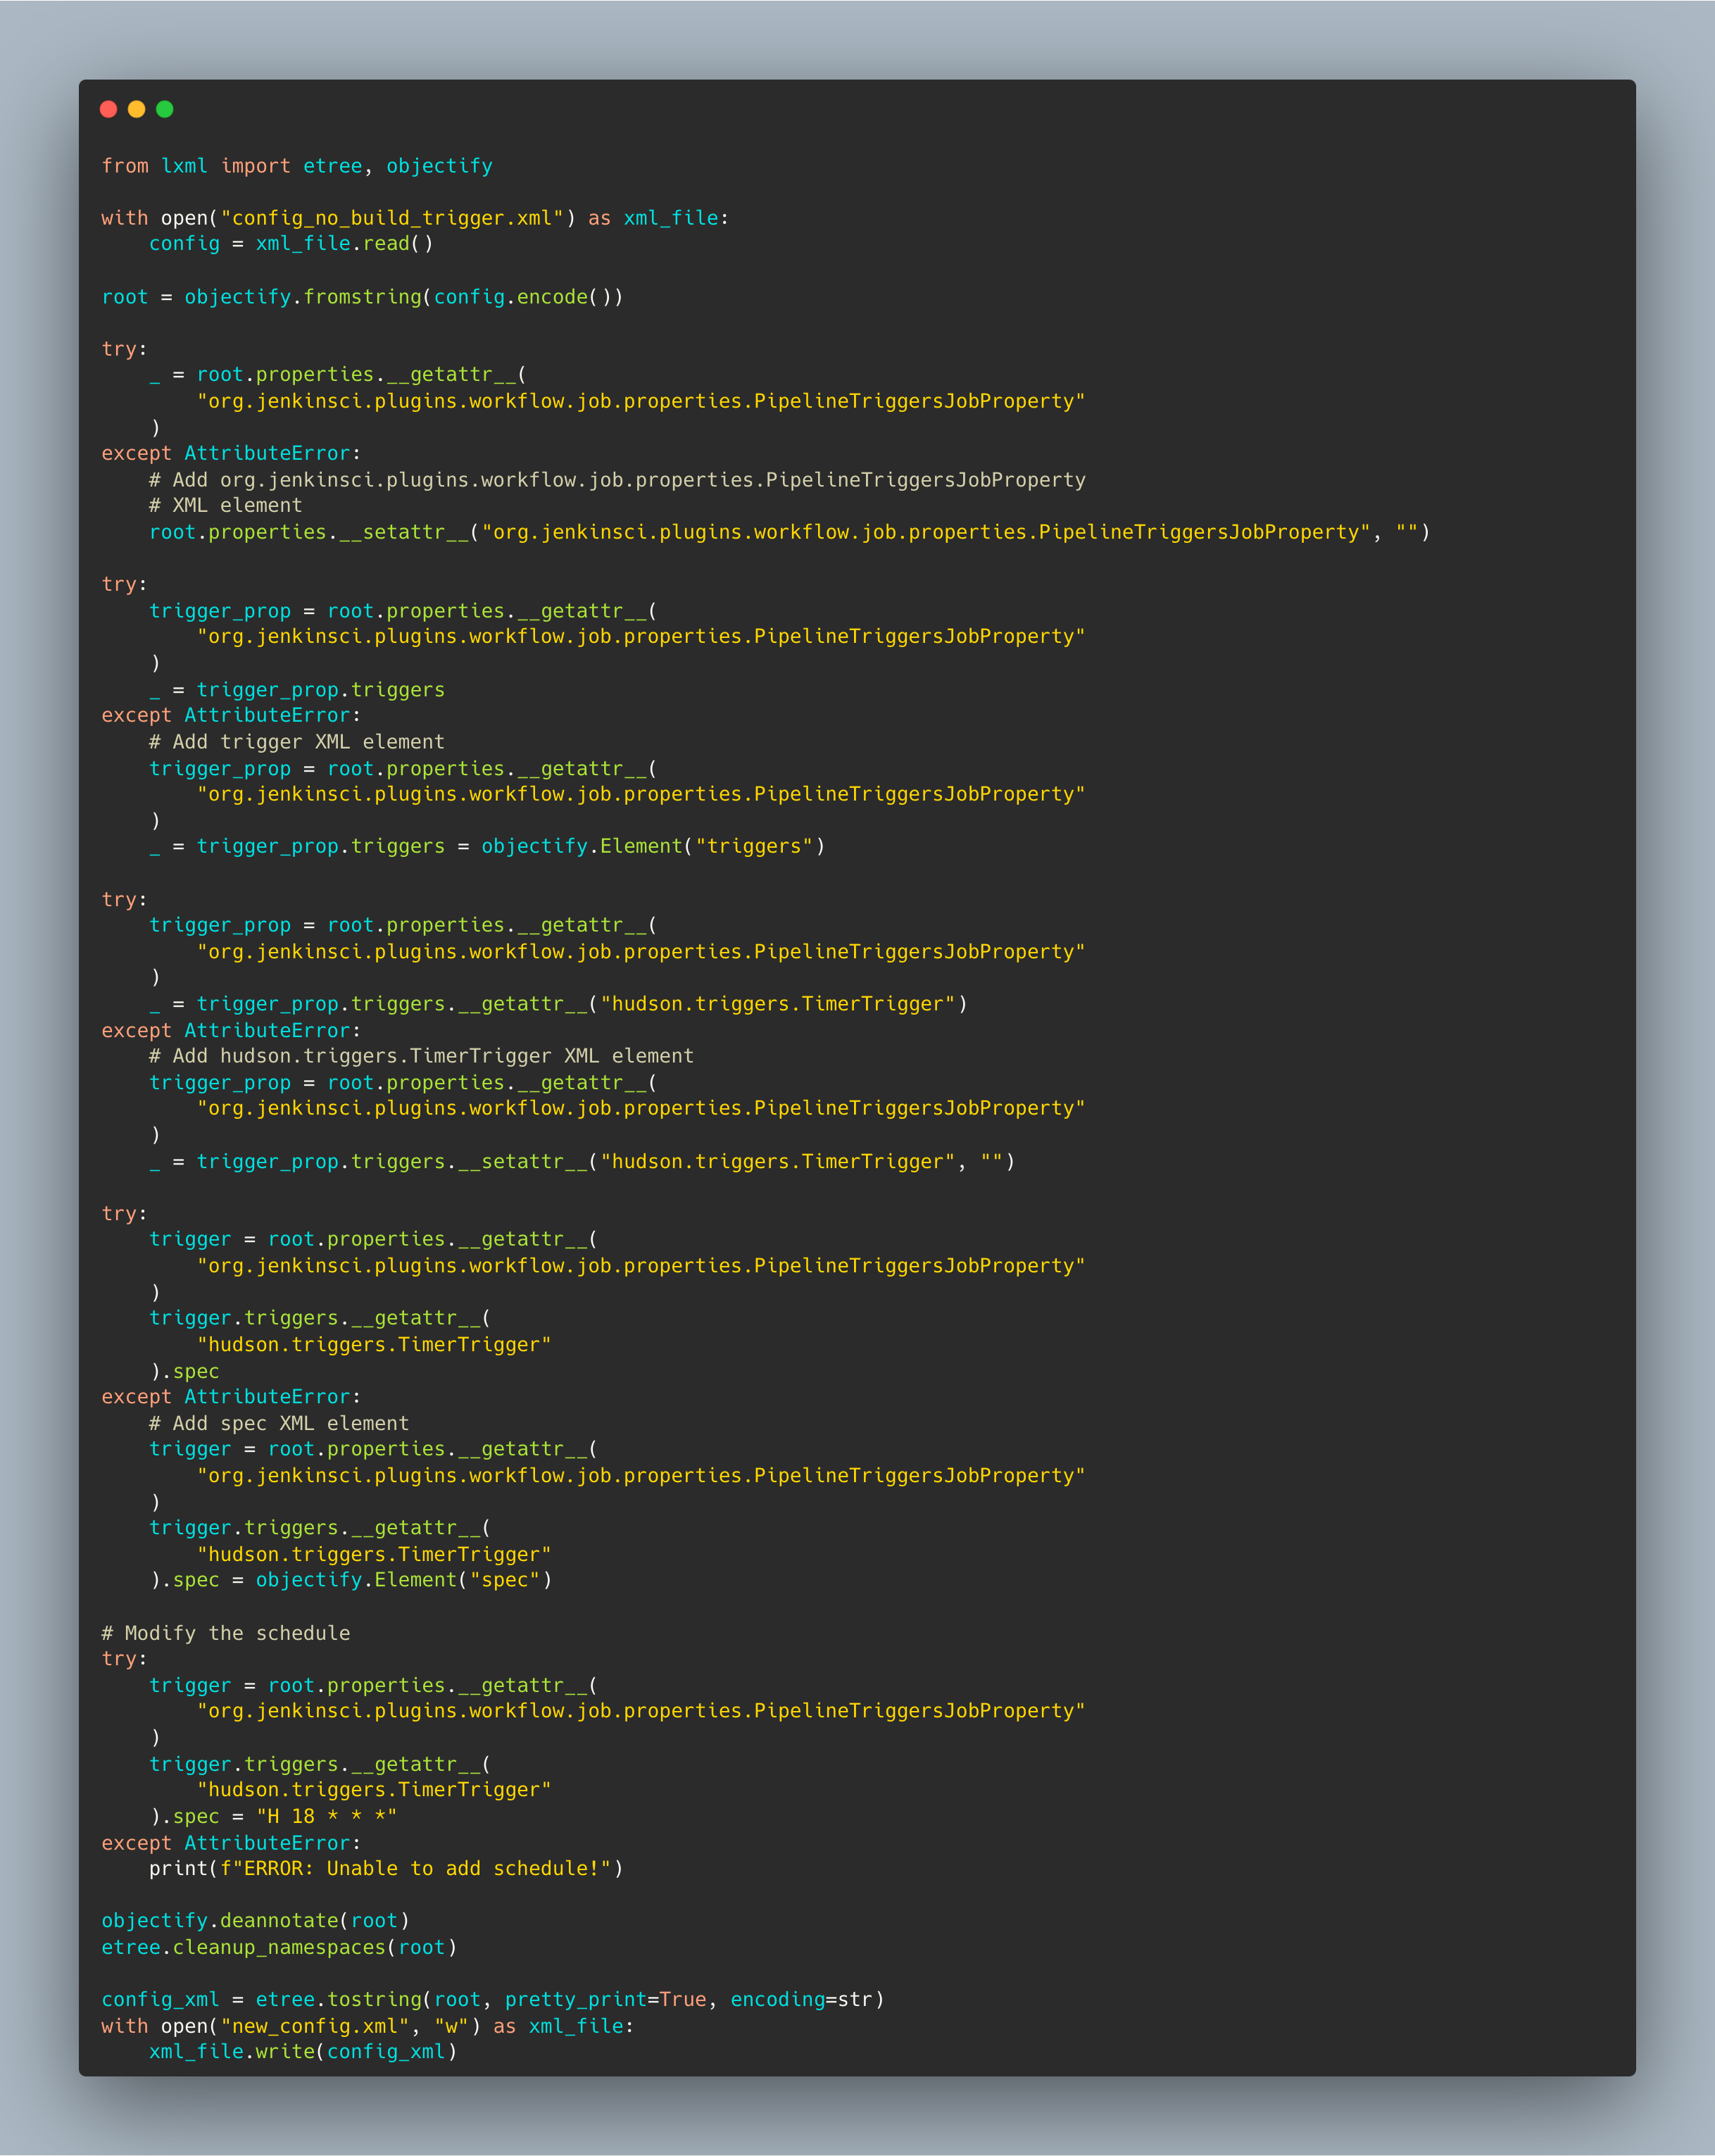Click the "# Add spec XML element" comment
Image resolution: width=1715 pixels, height=2156 pixels.
click(x=278, y=1423)
